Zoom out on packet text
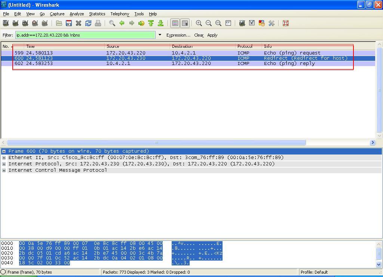Viewport: 383px width, 277px height. pos(209,23)
